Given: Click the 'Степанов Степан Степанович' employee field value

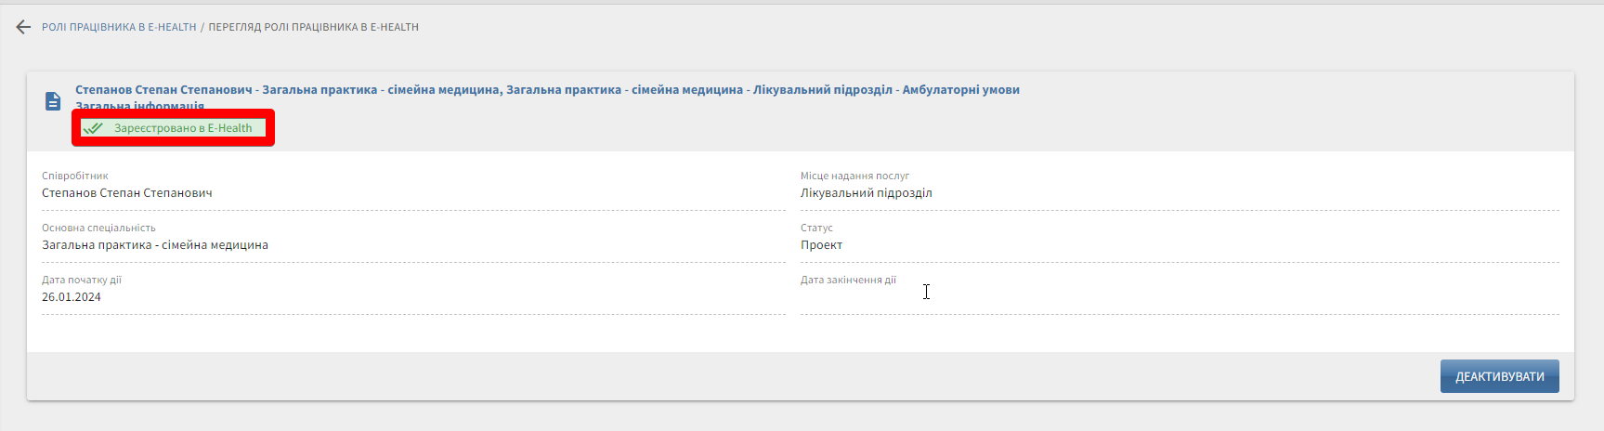Looking at the screenshot, I should (x=127, y=193).
